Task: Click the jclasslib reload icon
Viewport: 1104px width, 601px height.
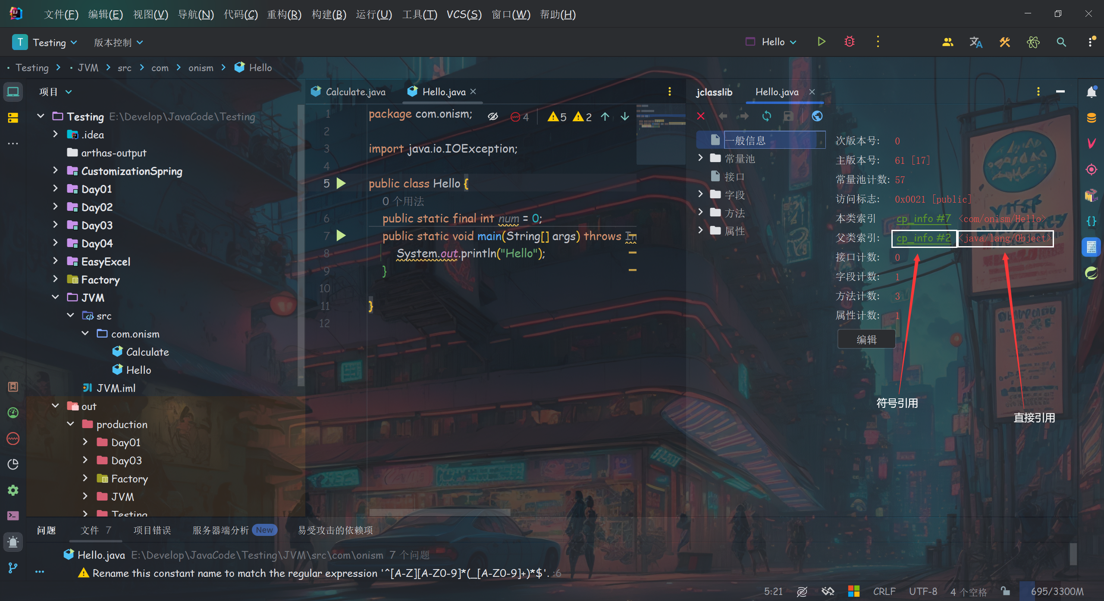Action: pos(766,116)
